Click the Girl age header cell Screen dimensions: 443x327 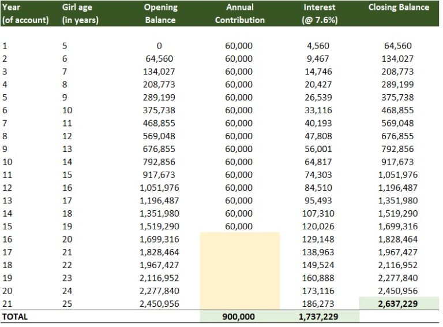coord(80,14)
